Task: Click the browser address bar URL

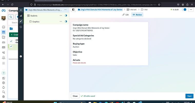Action: click(97, 5)
